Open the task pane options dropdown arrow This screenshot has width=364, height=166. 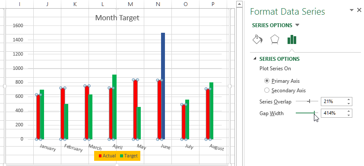pos(352,10)
